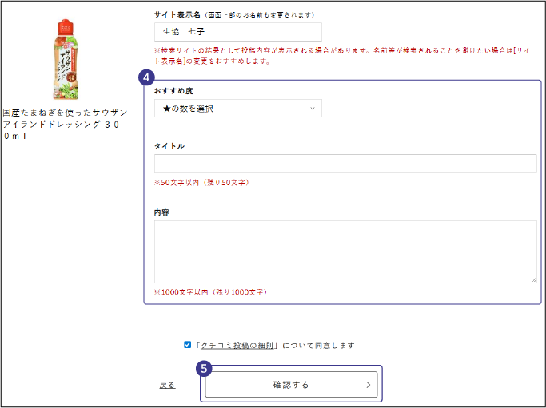The width and height of the screenshot is (546, 408).
Task: Click the タイトル text field
Action: tap(345, 164)
